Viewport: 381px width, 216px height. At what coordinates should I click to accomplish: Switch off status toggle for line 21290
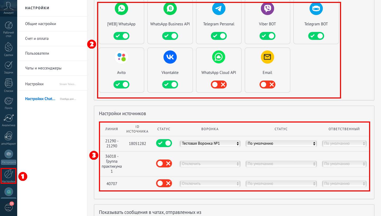[164, 143]
